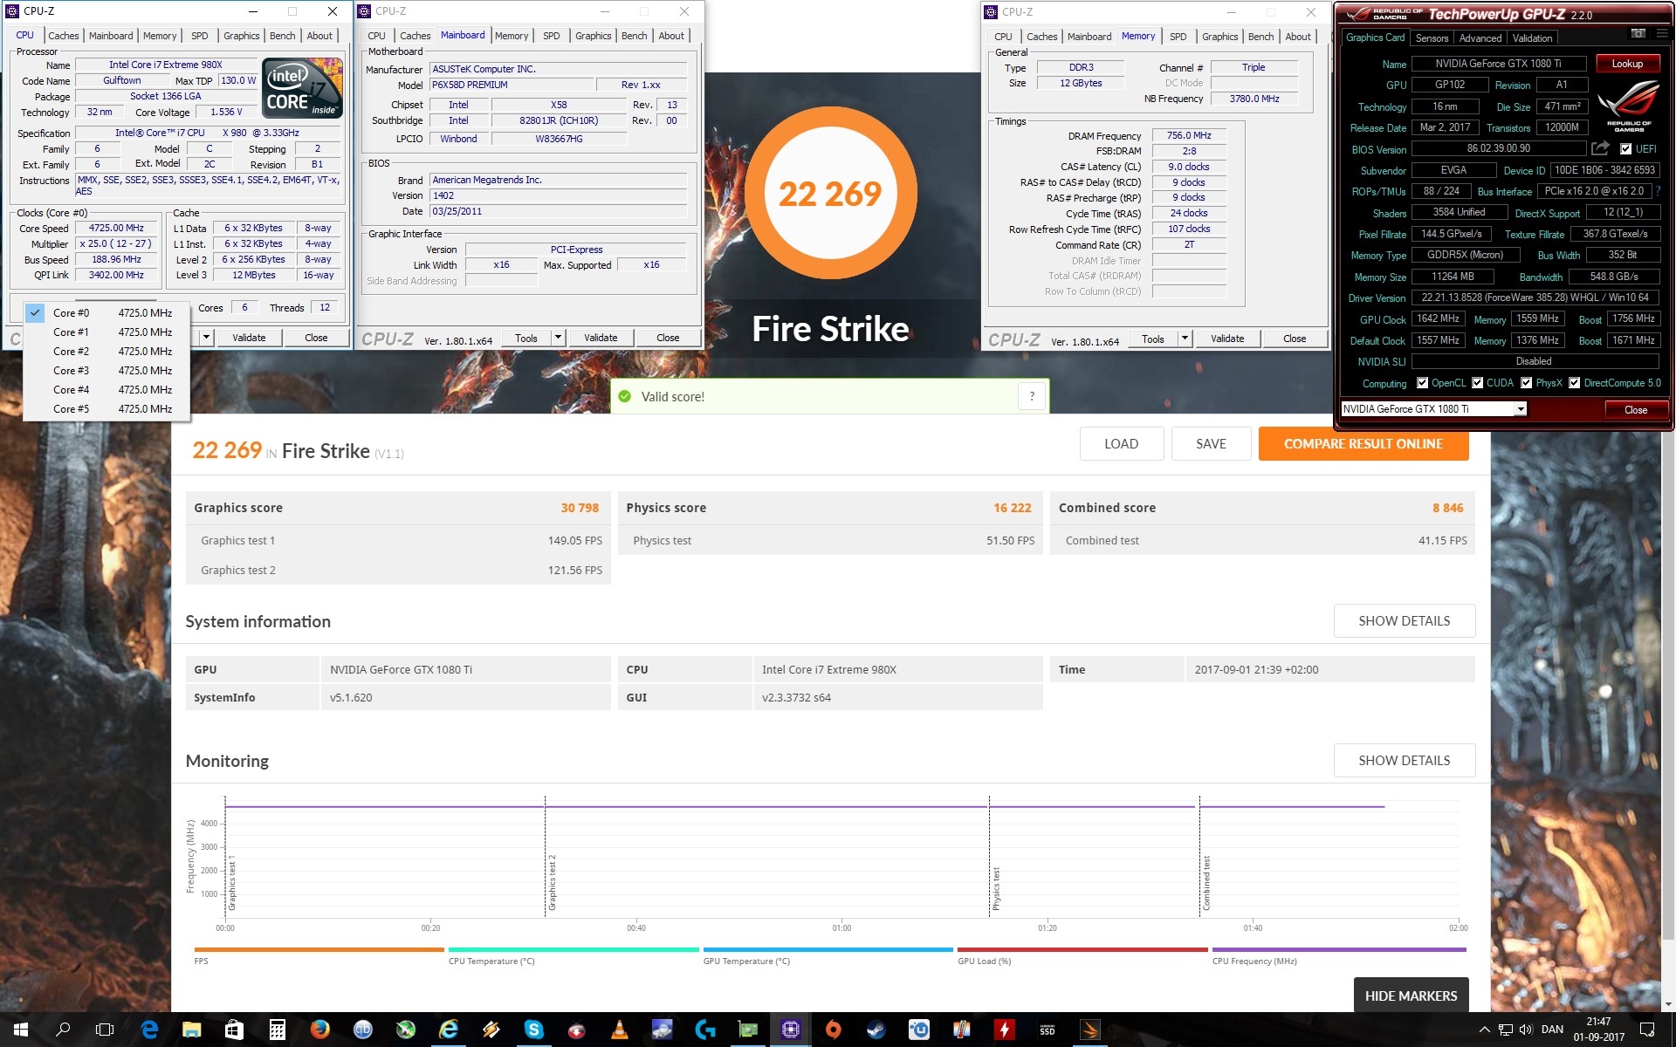This screenshot has width=1676, height=1047.
Task: Click Validate in Memory CPU-Z window
Action: (x=1226, y=339)
